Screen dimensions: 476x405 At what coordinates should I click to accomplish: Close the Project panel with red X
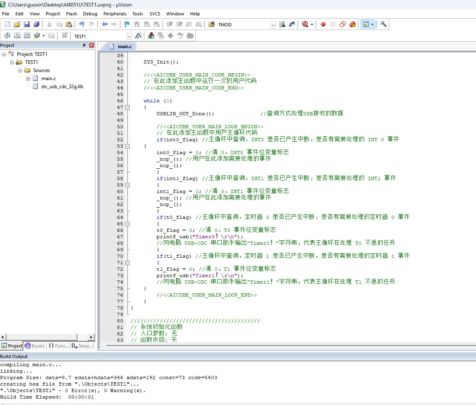pos(92,45)
